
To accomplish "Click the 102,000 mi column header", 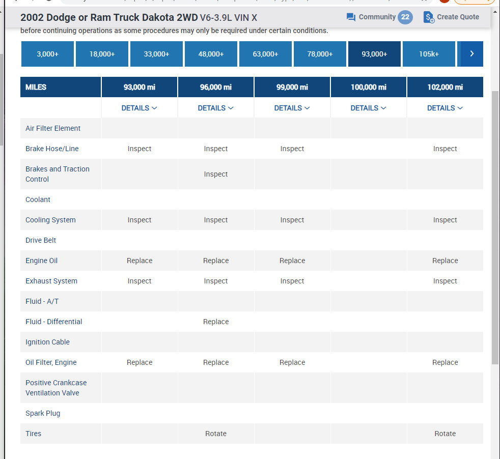I will coord(445,87).
